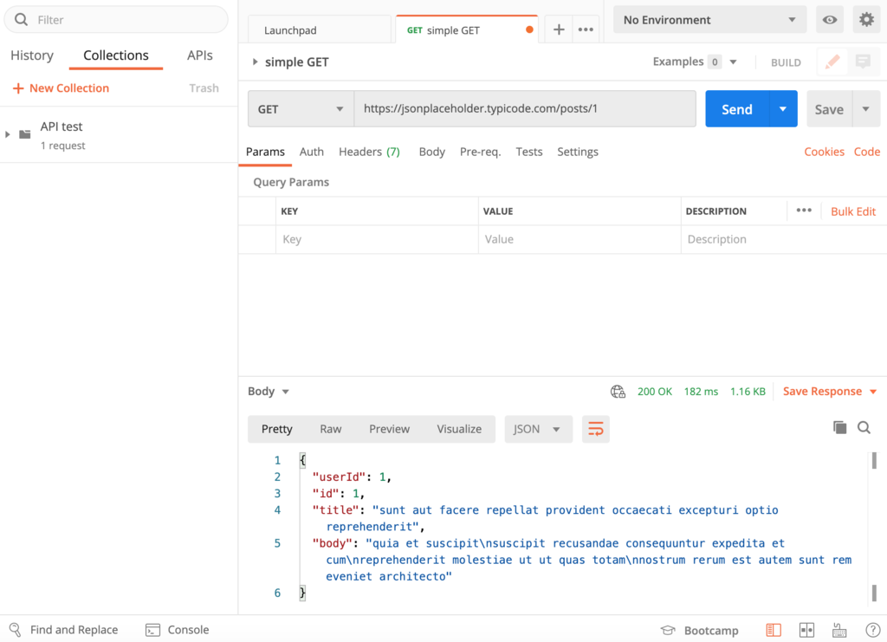Open Tests tab
The height and width of the screenshot is (642, 887).
click(529, 152)
